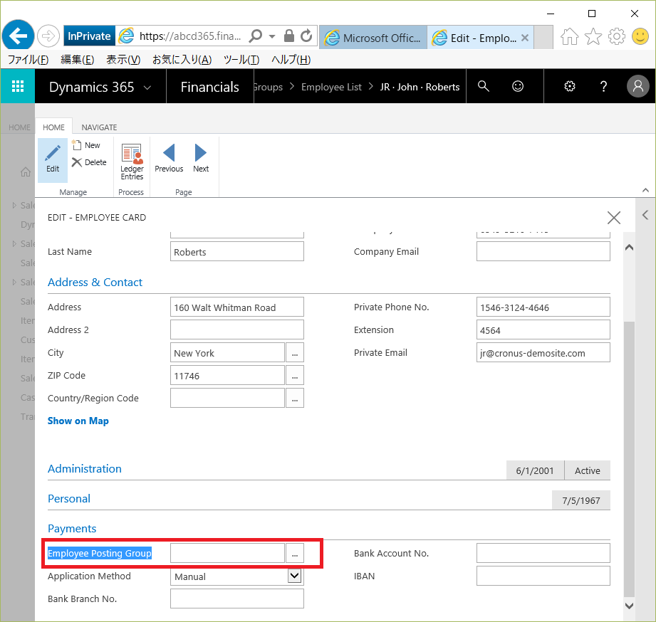Open browser Tools gear icon

point(616,36)
